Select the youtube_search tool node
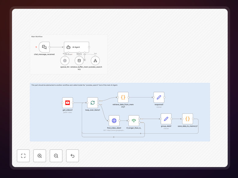The image size is (238, 178). (x=95, y=61)
